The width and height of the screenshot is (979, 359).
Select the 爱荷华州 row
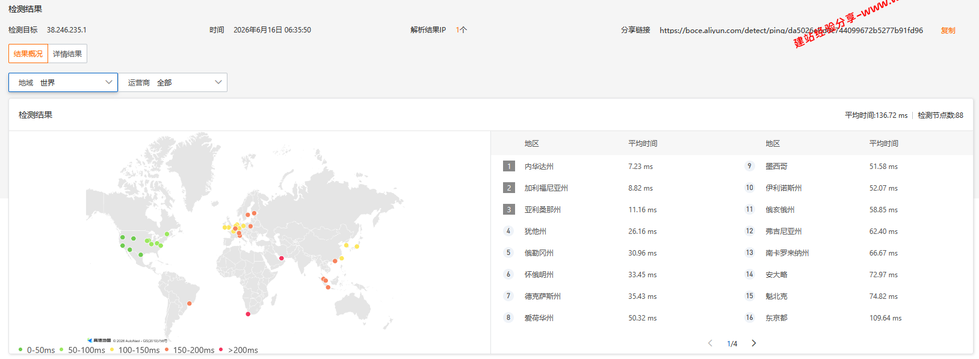611,318
